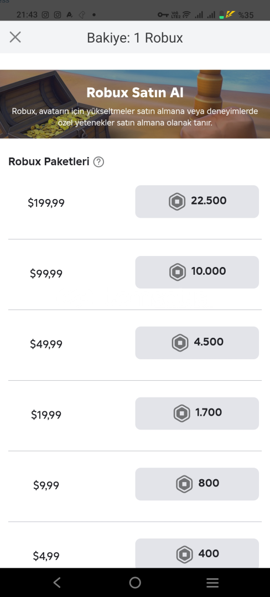270x597 pixels.
Task: Select the 4.500 Robux package button
Action: coord(197,343)
